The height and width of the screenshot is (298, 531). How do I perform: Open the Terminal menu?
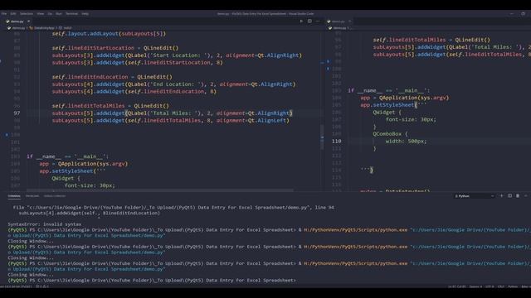(x=72, y=14)
